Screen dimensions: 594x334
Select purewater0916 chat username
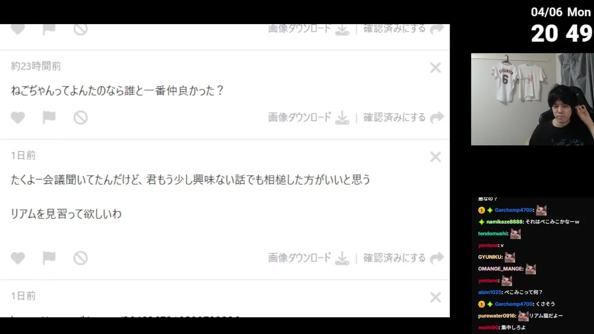click(497, 316)
